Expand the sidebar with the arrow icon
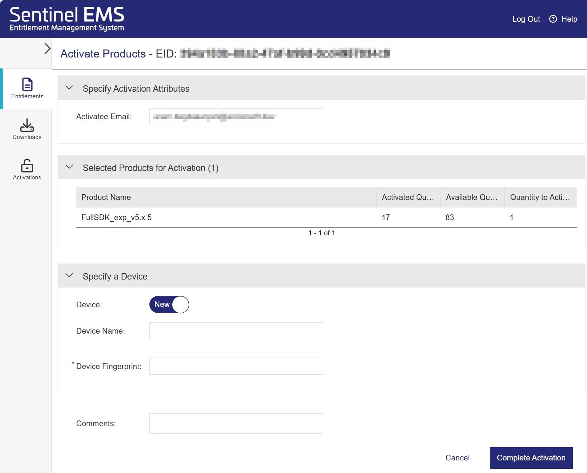 47,49
